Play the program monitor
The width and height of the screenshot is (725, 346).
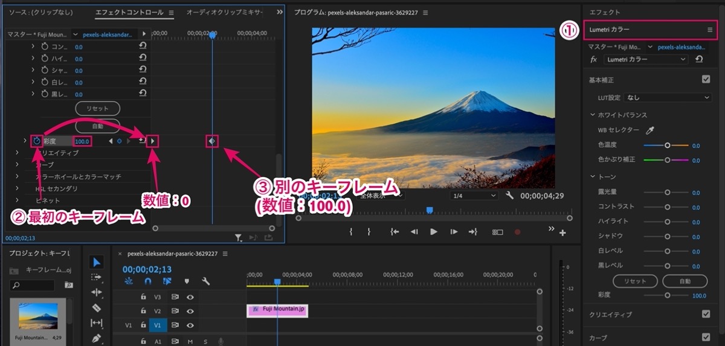[433, 232]
